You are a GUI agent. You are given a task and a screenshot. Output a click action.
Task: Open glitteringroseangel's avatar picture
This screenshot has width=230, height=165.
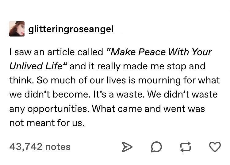[x=17, y=29]
